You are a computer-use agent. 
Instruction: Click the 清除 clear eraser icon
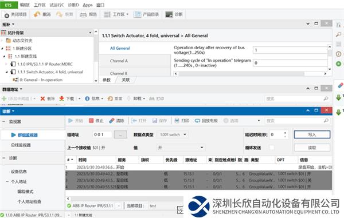coord(112,121)
